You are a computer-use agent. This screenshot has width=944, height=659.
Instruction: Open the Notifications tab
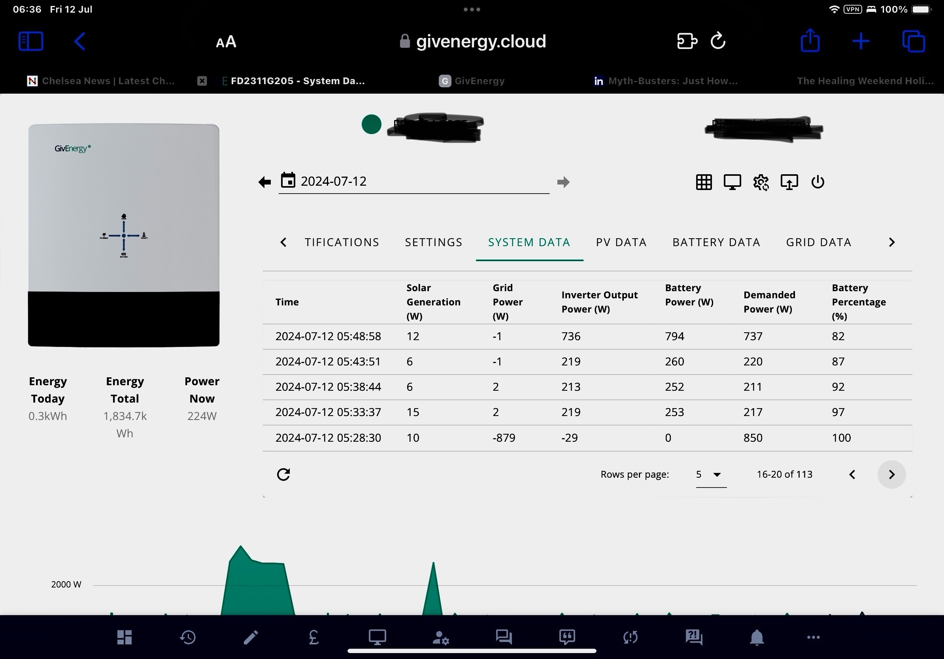coord(342,243)
